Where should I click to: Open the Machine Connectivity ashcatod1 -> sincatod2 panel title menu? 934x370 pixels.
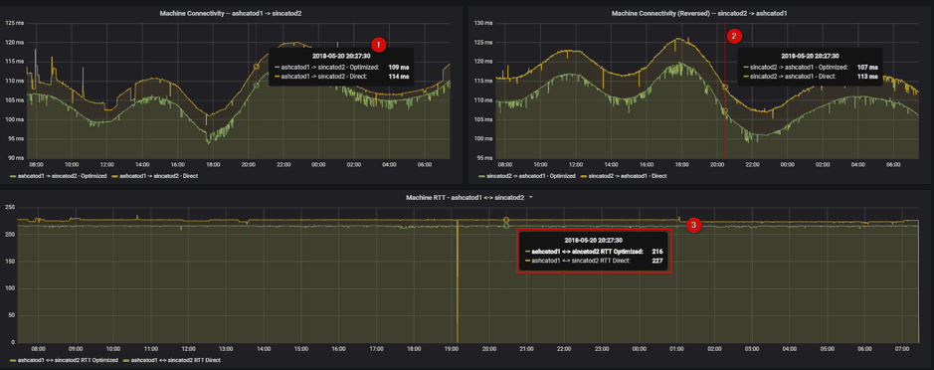tap(231, 13)
